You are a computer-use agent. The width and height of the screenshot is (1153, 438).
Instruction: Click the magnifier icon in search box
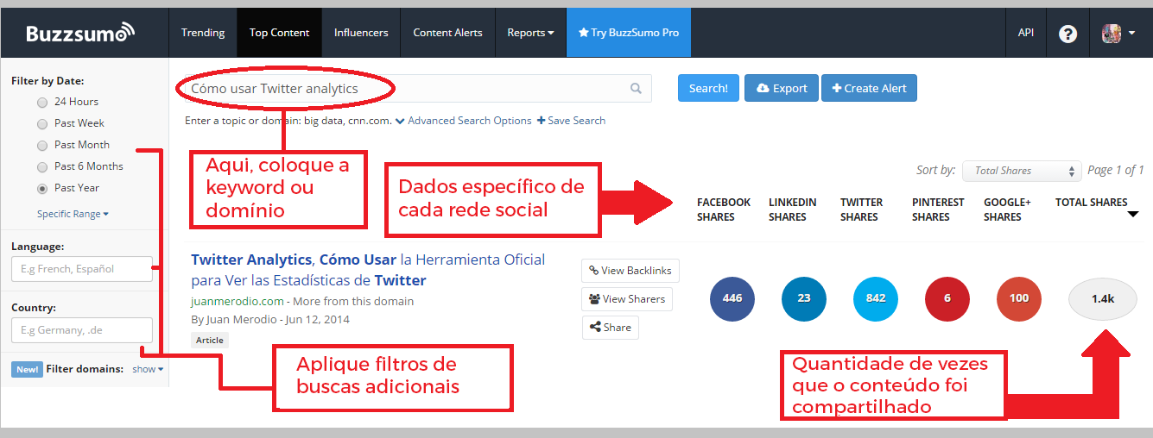636,88
